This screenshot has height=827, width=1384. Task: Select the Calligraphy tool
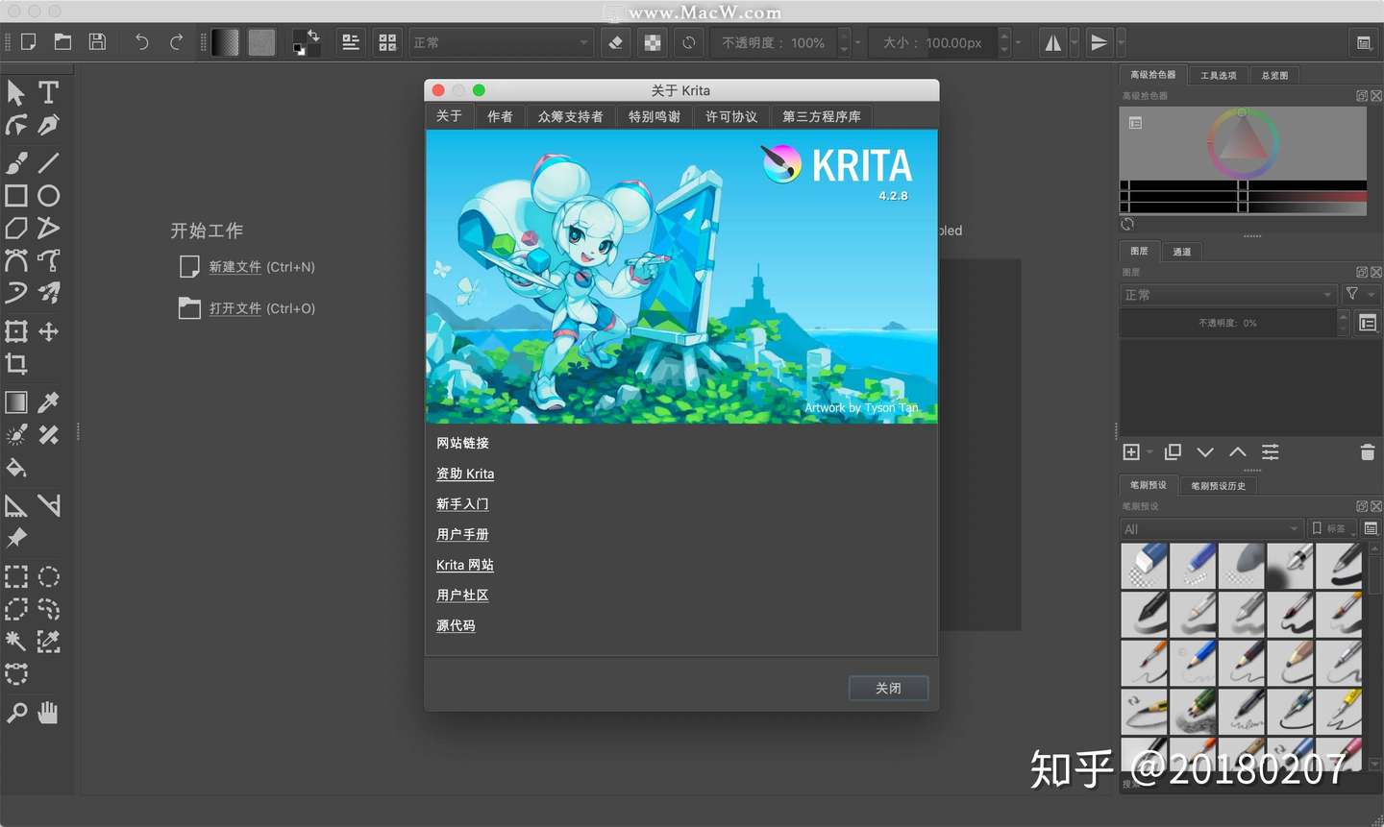[x=48, y=125]
